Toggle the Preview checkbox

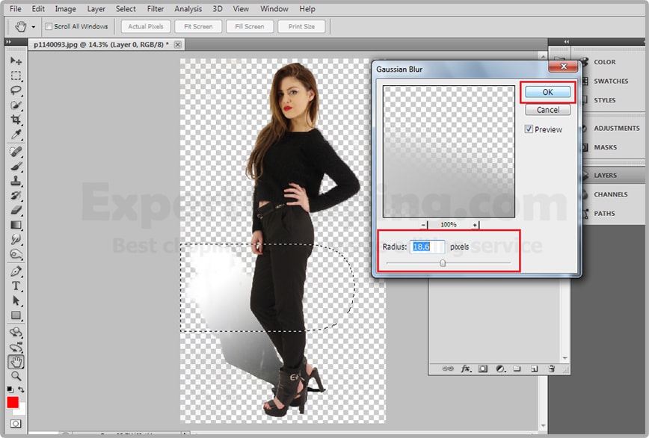click(529, 129)
